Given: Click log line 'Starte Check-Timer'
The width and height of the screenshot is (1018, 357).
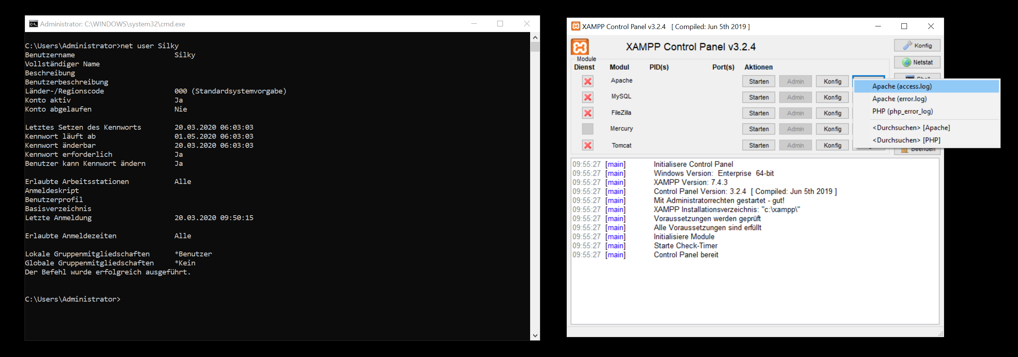Looking at the screenshot, I should tap(685, 246).
